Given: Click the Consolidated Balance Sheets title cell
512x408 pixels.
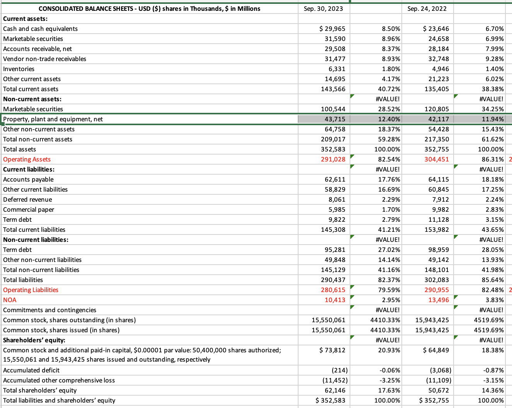Looking at the screenshot, I should point(149,8).
